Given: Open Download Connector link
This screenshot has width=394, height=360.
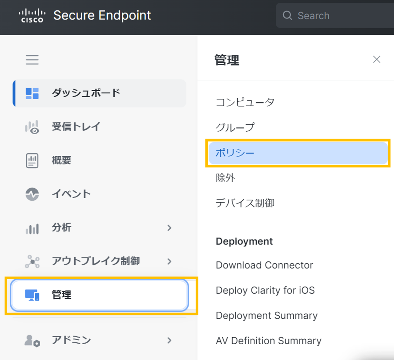Looking at the screenshot, I should [264, 265].
